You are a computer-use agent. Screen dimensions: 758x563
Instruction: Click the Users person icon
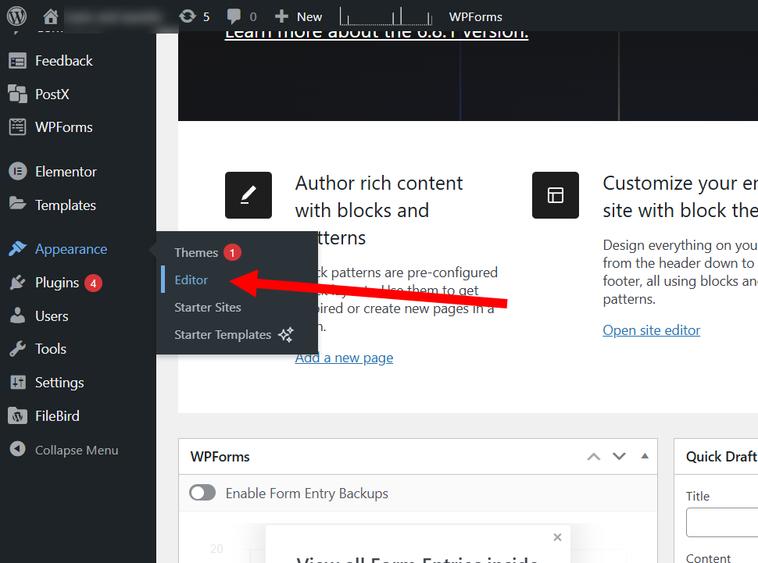[x=18, y=315]
